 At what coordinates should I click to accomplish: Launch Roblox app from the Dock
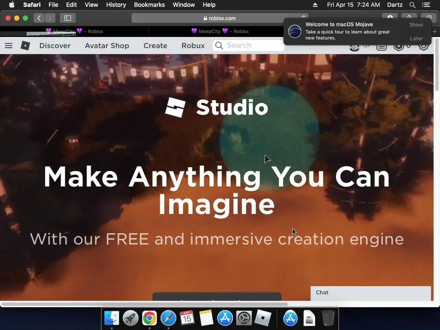coord(263,318)
